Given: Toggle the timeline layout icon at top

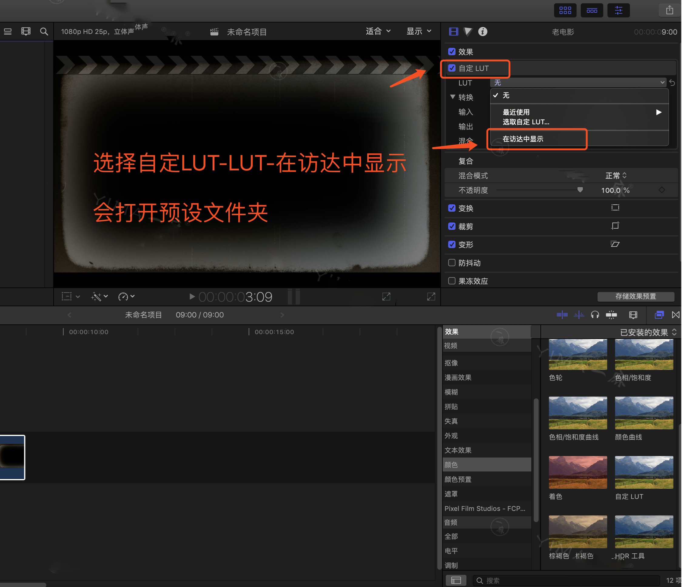Looking at the screenshot, I should coord(592,10).
